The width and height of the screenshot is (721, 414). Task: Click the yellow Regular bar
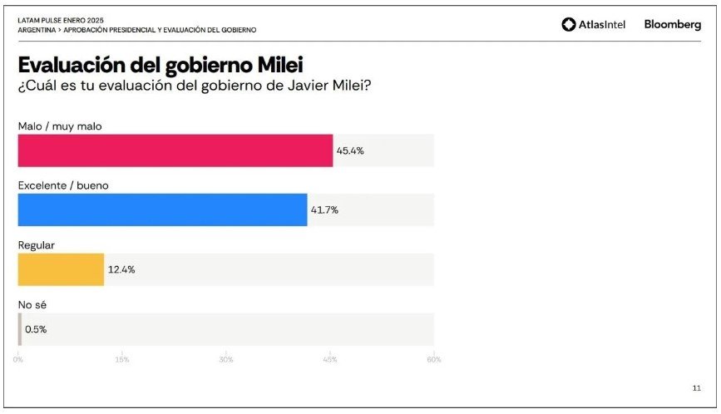point(61,269)
